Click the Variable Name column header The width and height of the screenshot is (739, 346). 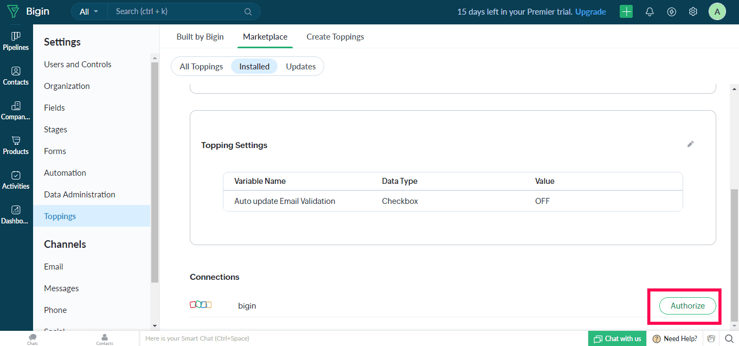coord(260,181)
